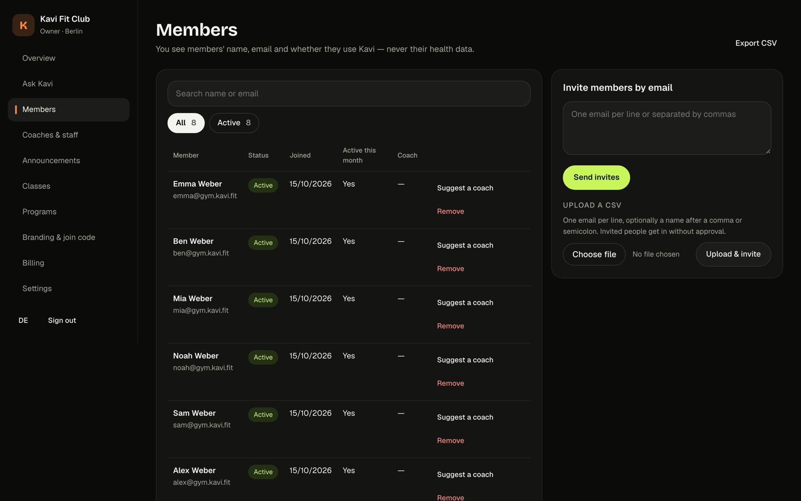The height and width of the screenshot is (501, 801).
Task: Remove Ben Weber from members
Action: click(451, 269)
